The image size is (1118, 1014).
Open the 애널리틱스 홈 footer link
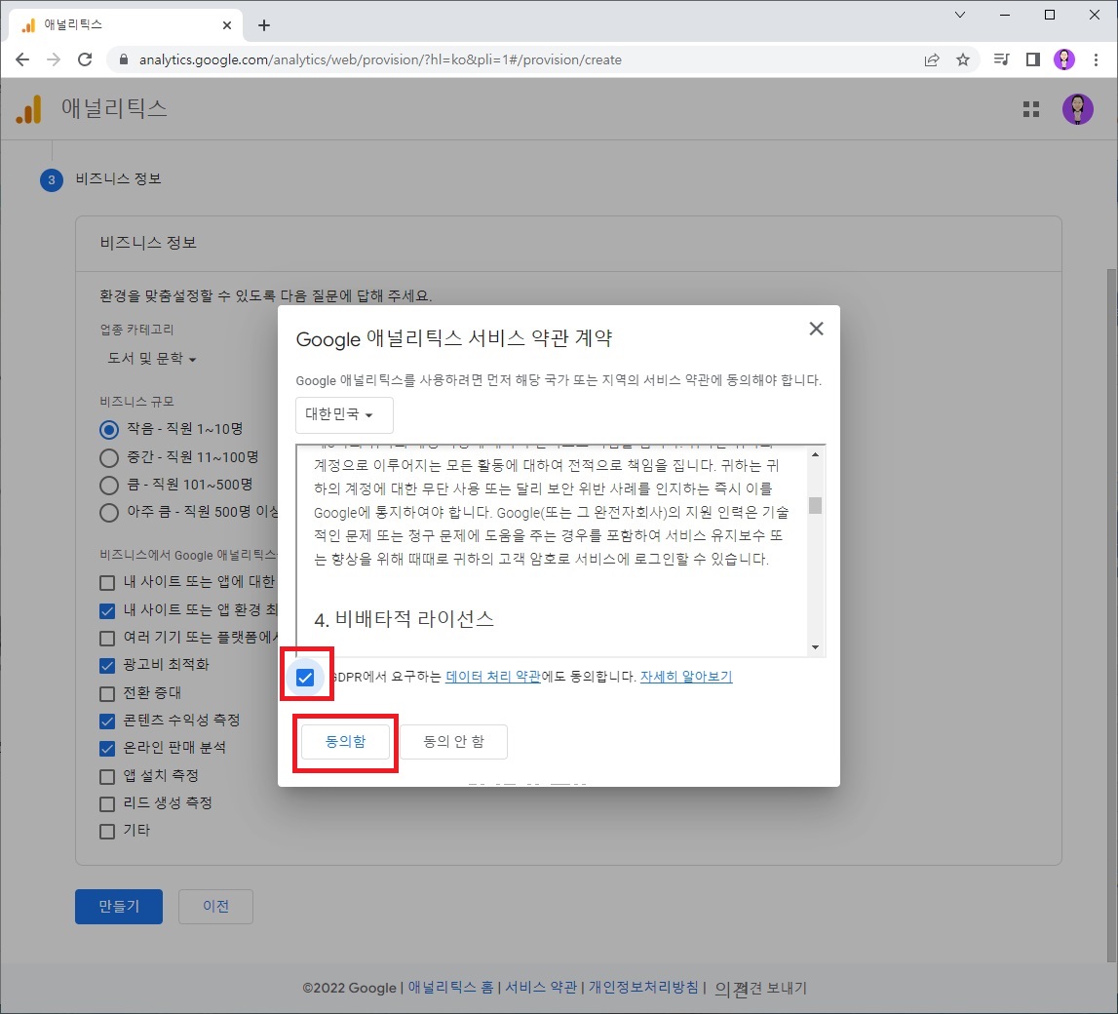(x=450, y=988)
